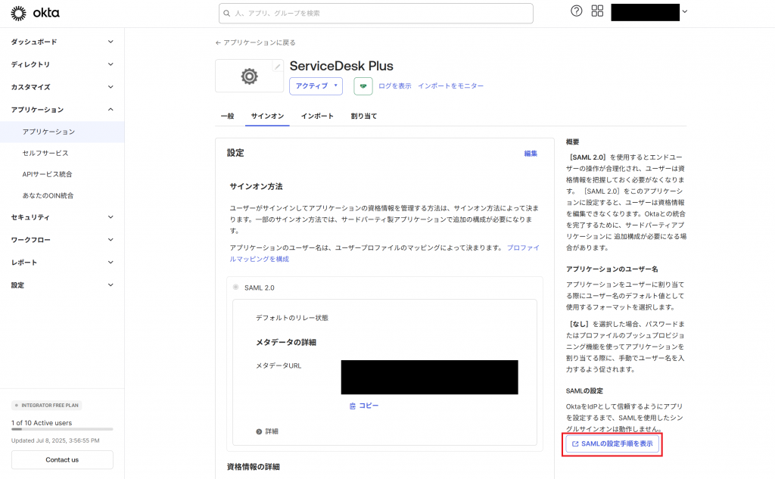The width and height of the screenshot is (775, 479).
Task: Expand the 詳細 disclosure
Action: point(267,431)
